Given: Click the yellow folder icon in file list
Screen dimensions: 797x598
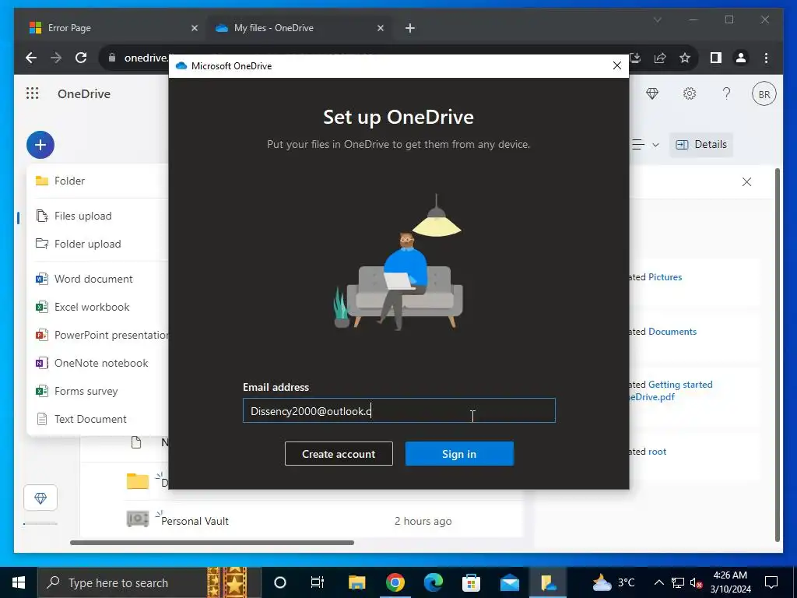Looking at the screenshot, I should click(x=137, y=480).
